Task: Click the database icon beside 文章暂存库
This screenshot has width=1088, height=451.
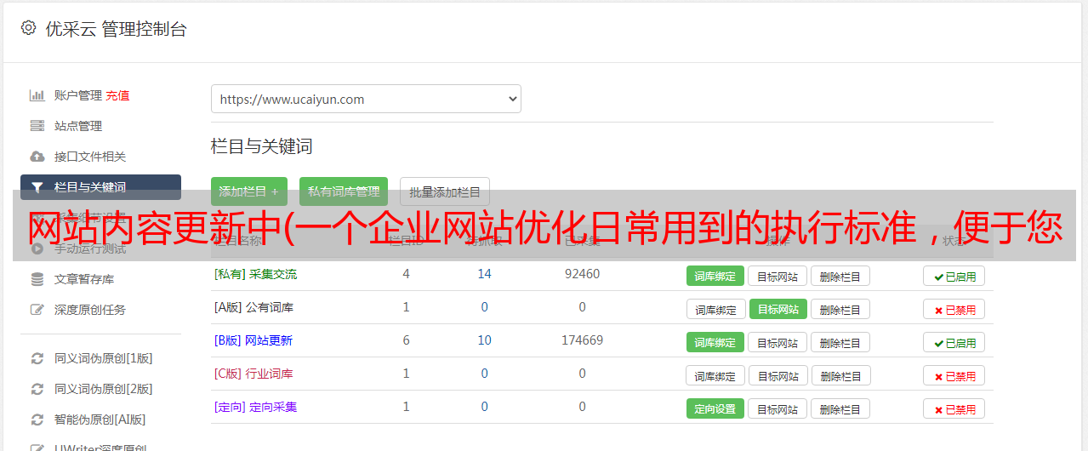Action: click(x=37, y=279)
